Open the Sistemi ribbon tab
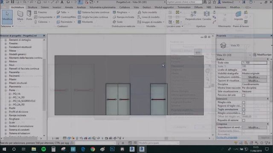Image resolution: width=273 pixels, height=153 pixels. [x=45, y=7]
